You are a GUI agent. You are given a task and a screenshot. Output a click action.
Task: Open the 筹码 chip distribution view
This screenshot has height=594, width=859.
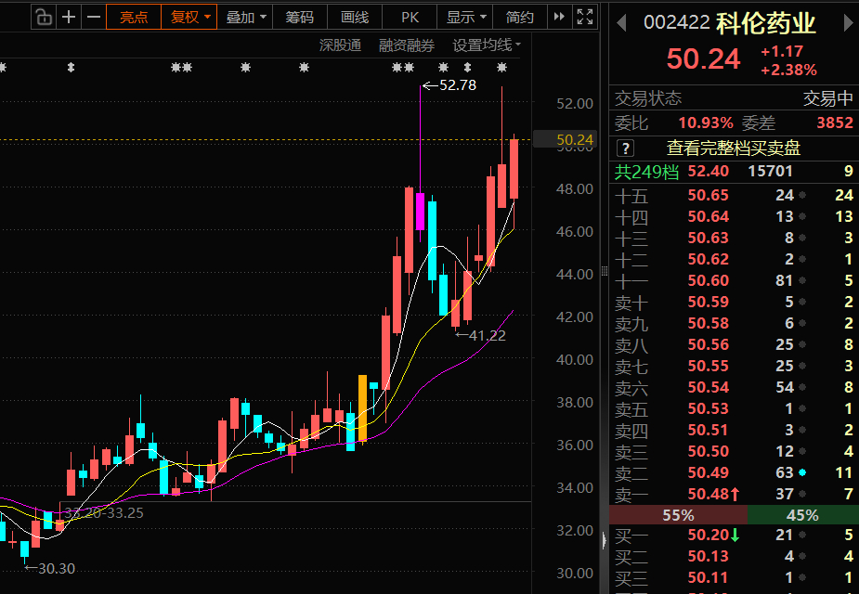tap(300, 17)
